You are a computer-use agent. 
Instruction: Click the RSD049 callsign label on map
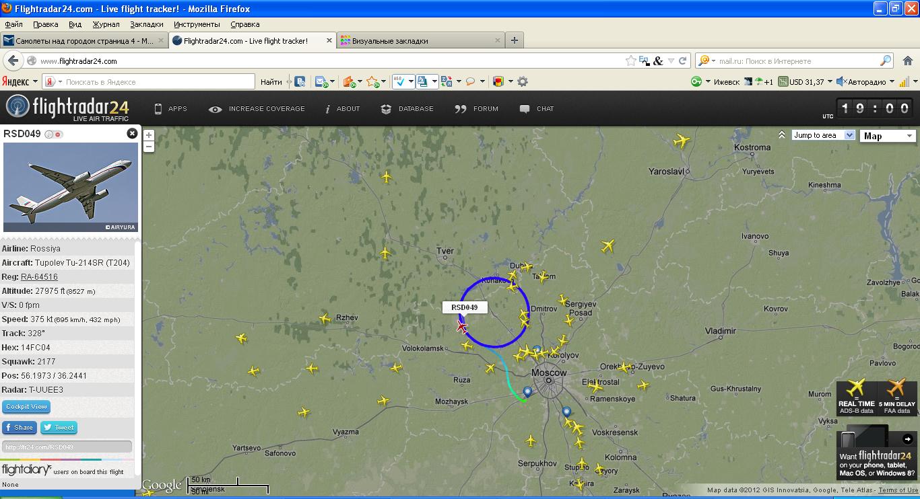[x=465, y=307]
